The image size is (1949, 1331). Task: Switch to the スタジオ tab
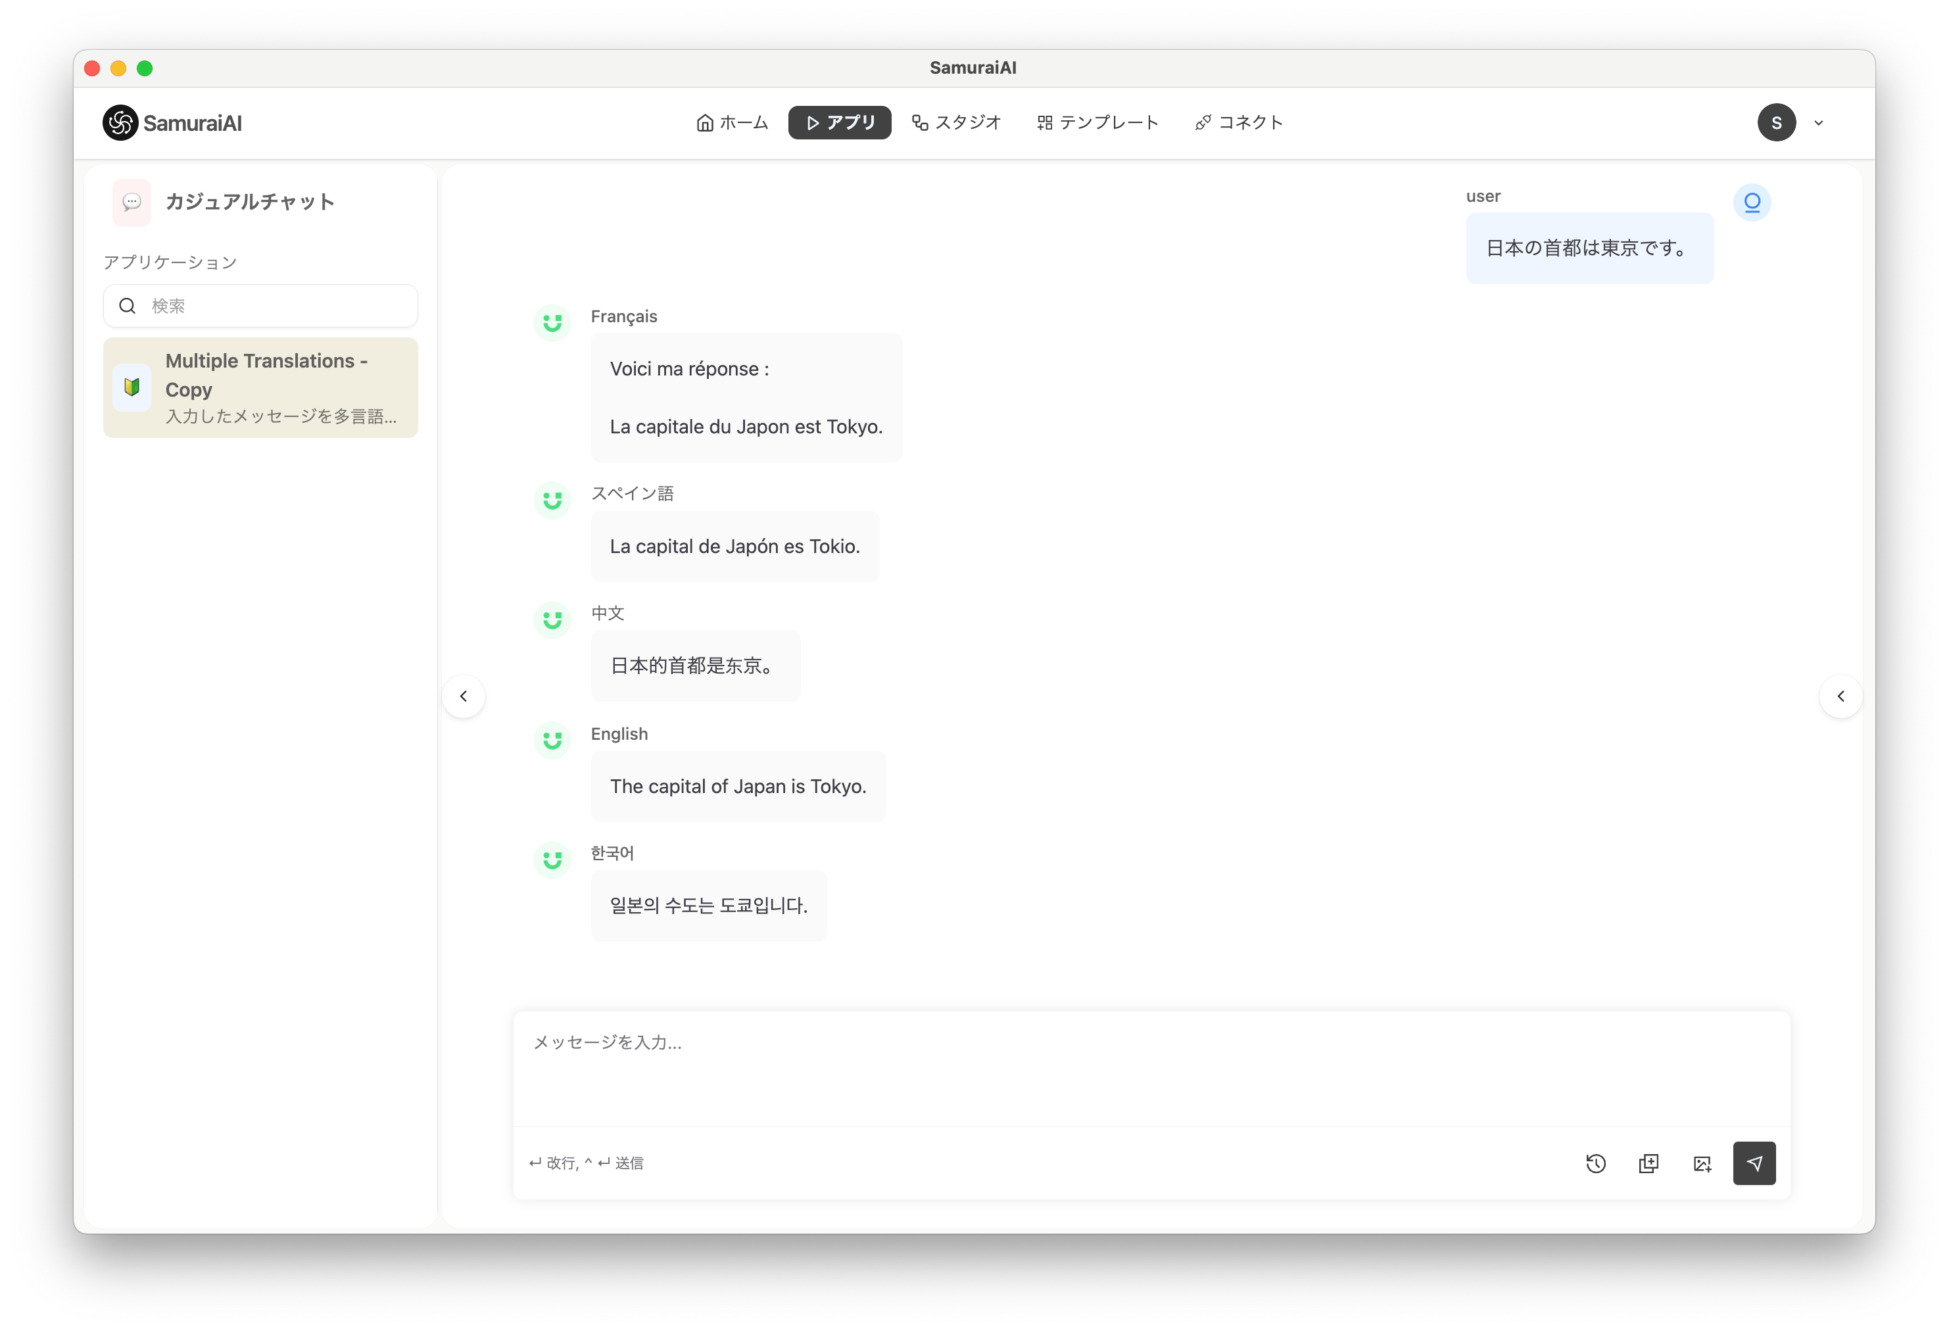pos(956,122)
